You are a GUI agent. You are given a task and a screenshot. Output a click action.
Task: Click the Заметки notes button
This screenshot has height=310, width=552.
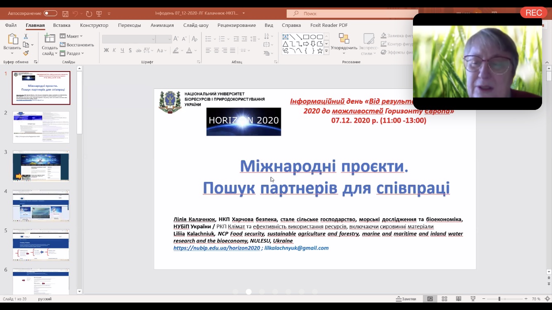[406, 299]
